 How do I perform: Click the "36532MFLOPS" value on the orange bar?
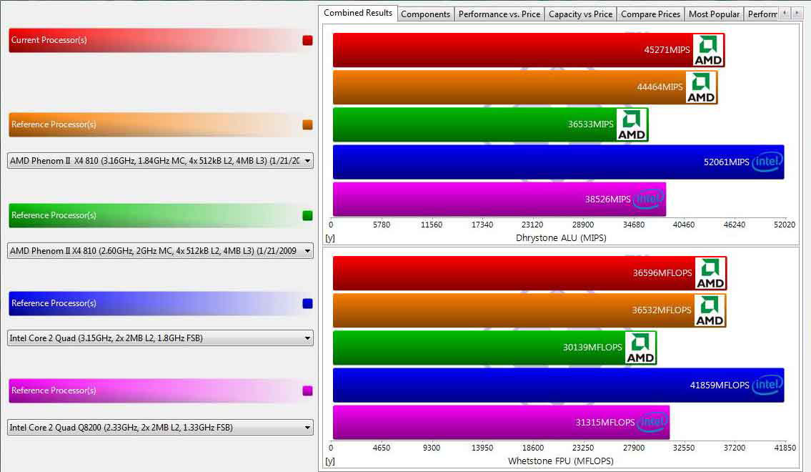point(662,310)
